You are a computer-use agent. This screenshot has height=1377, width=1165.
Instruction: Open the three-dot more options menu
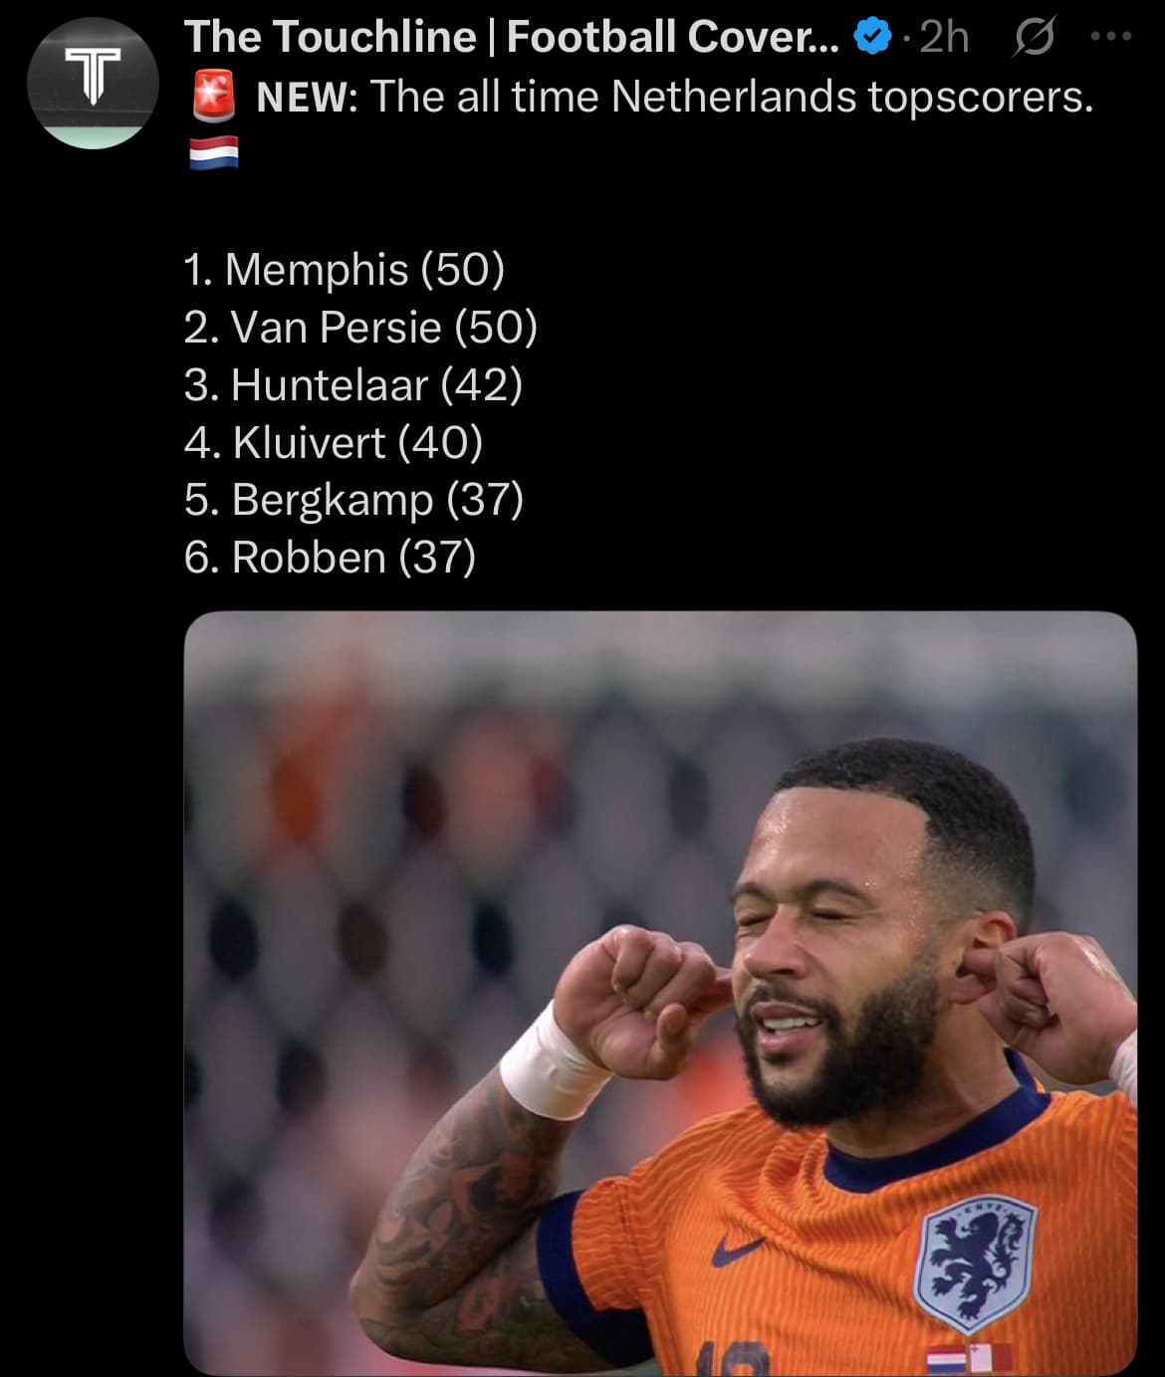point(1110,37)
